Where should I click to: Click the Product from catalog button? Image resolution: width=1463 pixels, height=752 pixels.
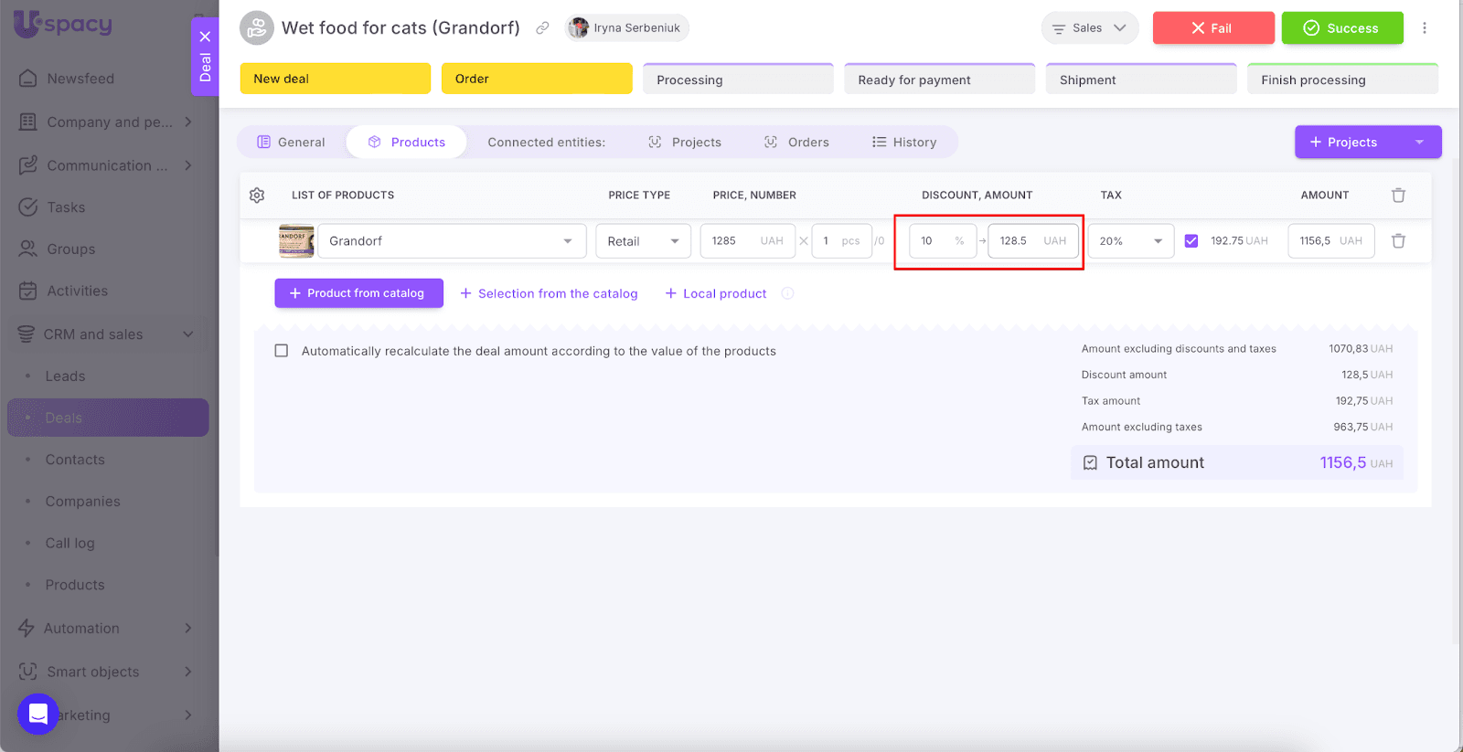358,293
